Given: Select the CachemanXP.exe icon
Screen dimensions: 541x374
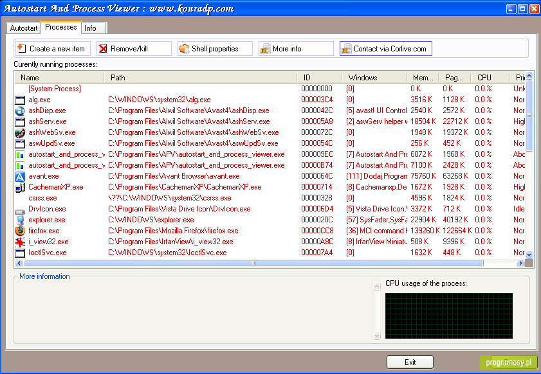Looking at the screenshot, I should (20, 187).
